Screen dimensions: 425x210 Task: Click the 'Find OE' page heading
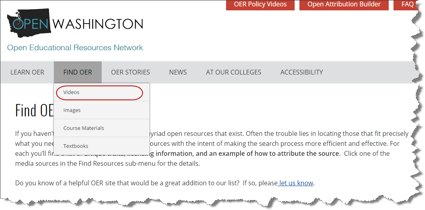click(34, 110)
